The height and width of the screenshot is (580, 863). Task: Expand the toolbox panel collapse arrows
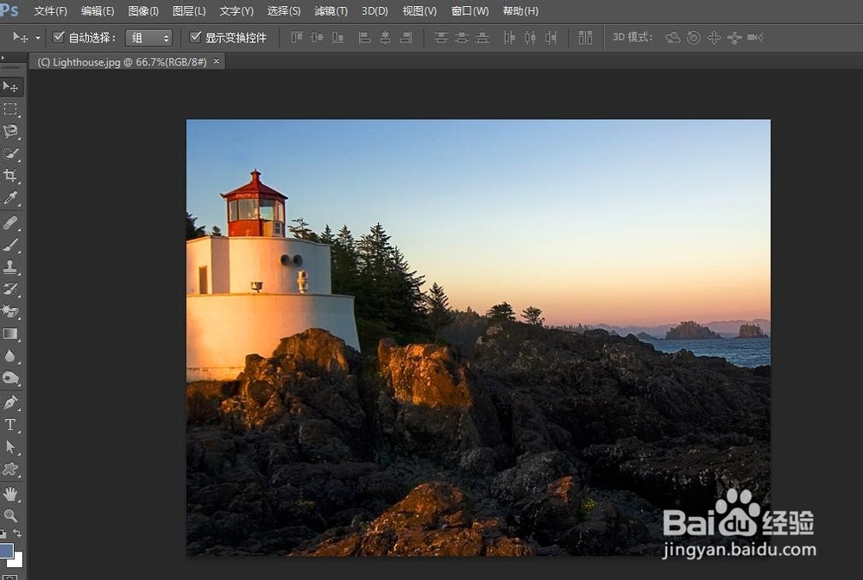point(3,57)
